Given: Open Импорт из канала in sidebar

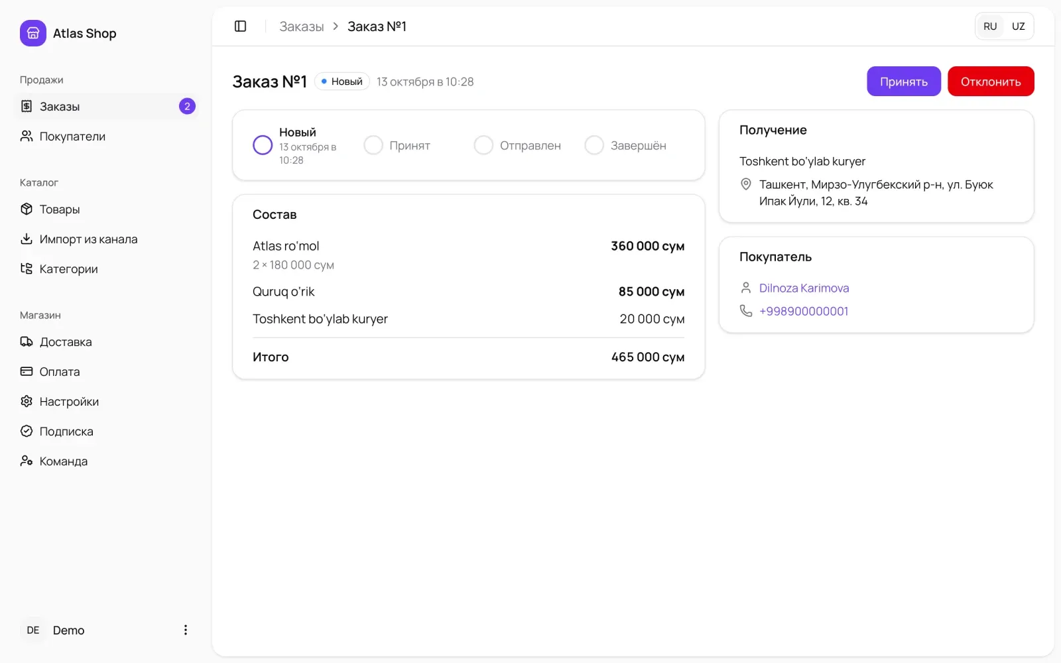Looking at the screenshot, I should (106, 239).
